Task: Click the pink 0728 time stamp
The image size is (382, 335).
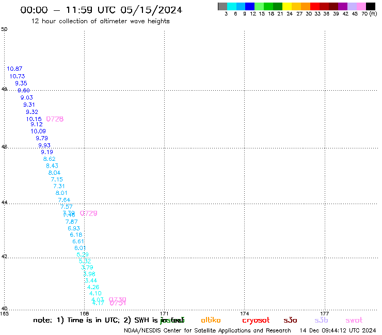Action: pyautogui.click(x=55, y=119)
